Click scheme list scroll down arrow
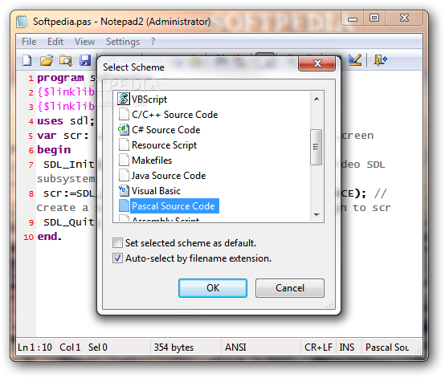Screen dimensions: 445x378 pos(316,214)
